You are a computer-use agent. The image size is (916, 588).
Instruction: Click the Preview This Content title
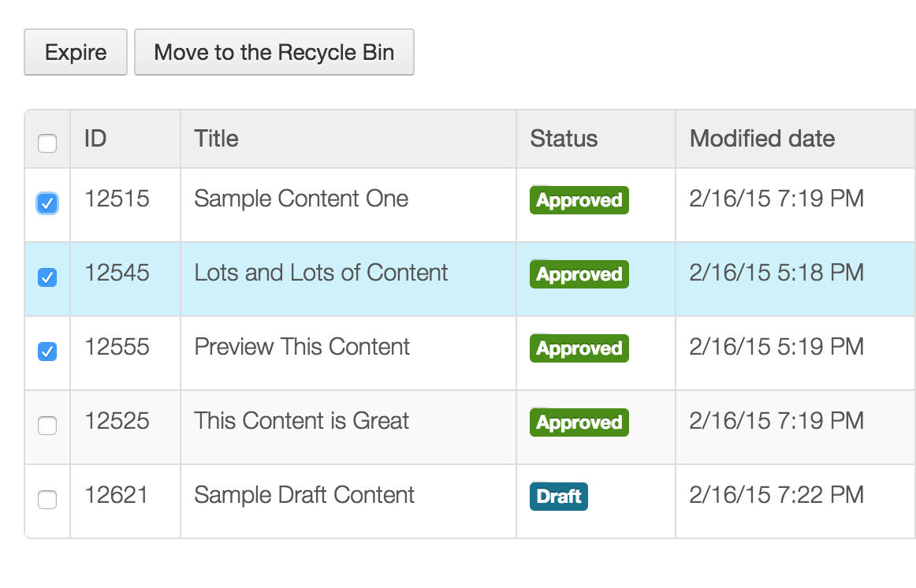click(x=302, y=347)
